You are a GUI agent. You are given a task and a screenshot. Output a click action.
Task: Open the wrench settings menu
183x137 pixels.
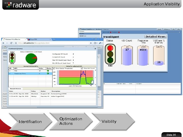click(101, 43)
